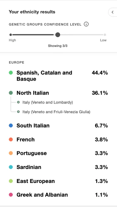
Task: Open the Spanish, Catalan and Basque ethnicity
Action: click(58, 76)
